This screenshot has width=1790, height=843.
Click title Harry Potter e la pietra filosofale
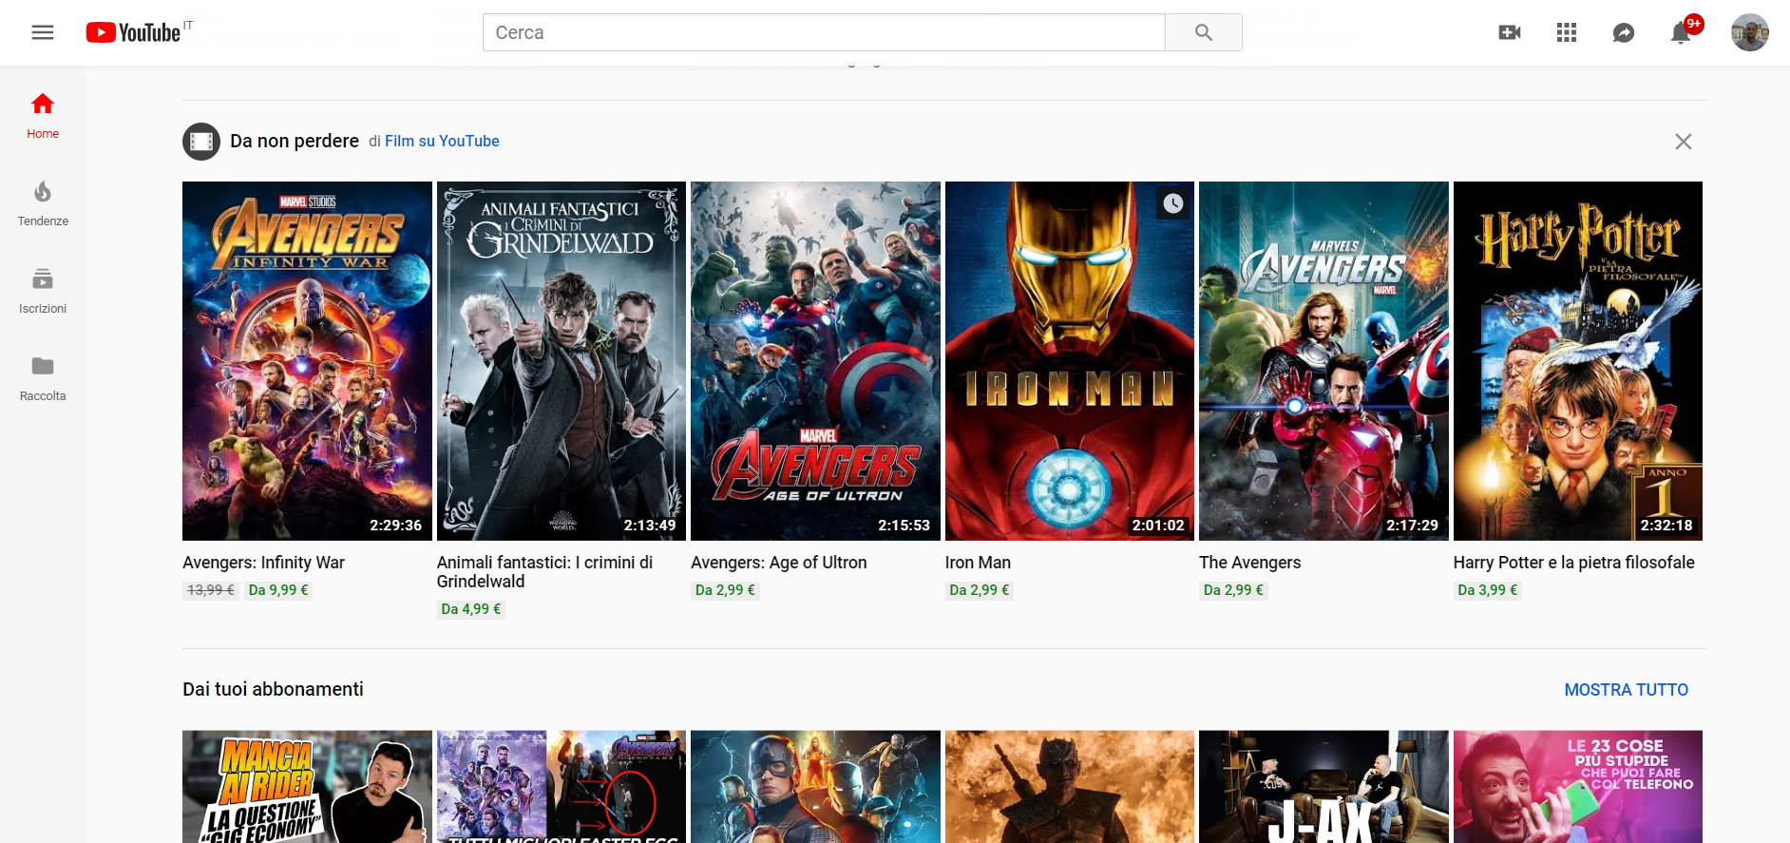[x=1573, y=563]
